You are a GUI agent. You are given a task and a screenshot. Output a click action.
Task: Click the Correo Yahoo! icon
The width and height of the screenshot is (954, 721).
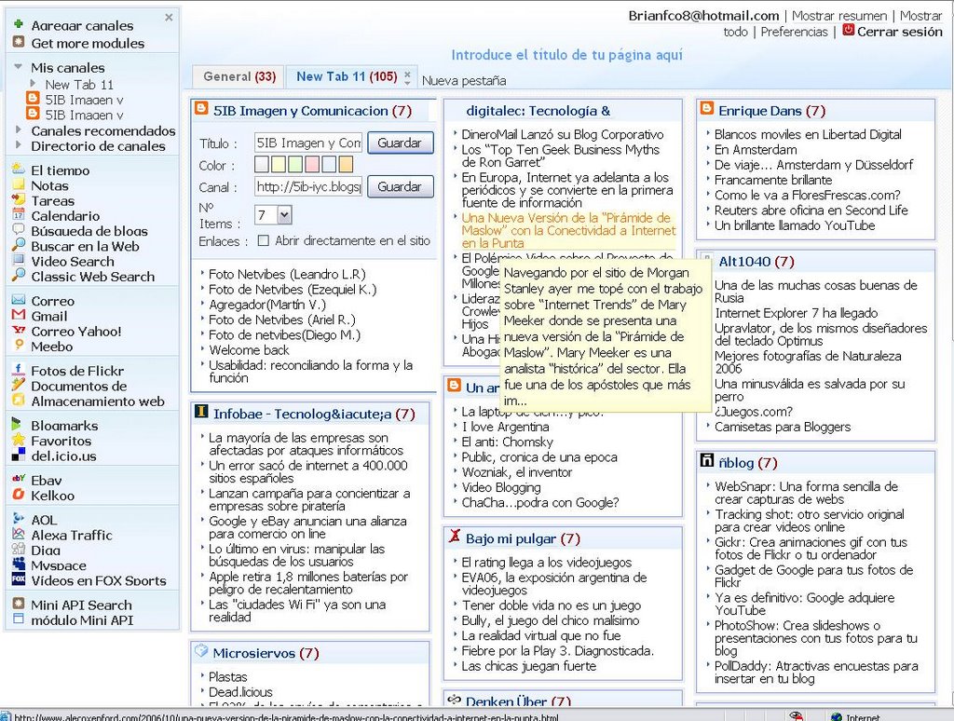tap(19, 331)
